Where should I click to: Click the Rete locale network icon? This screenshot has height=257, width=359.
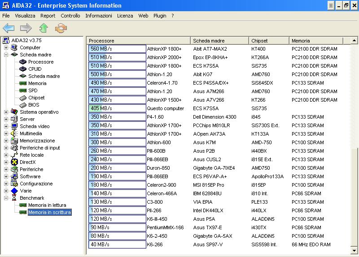coord(14,155)
